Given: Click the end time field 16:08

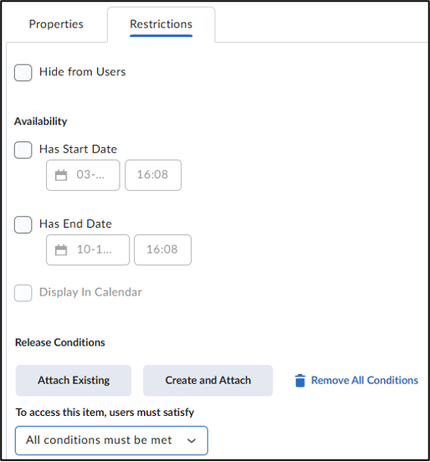Looking at the screenshot, I should tap(162, 250).
